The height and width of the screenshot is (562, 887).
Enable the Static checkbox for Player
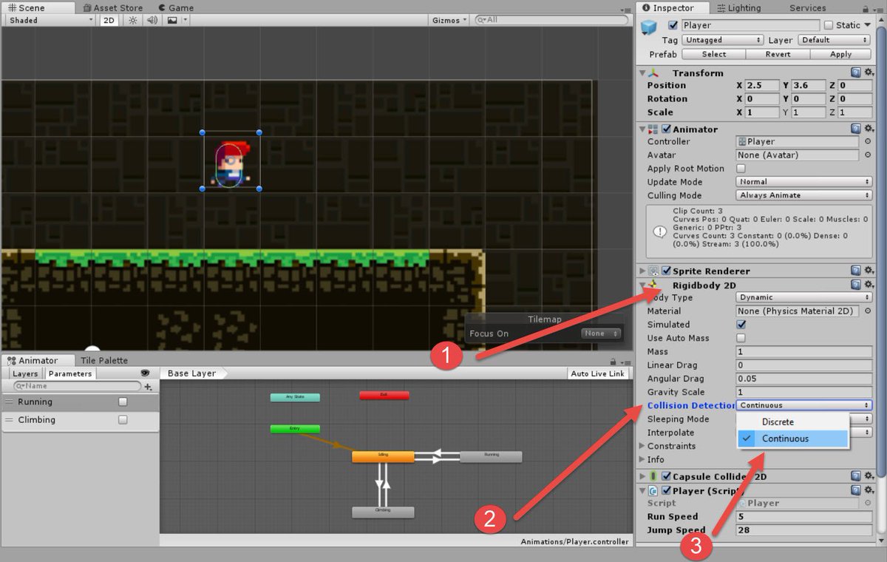click(828, 24)
